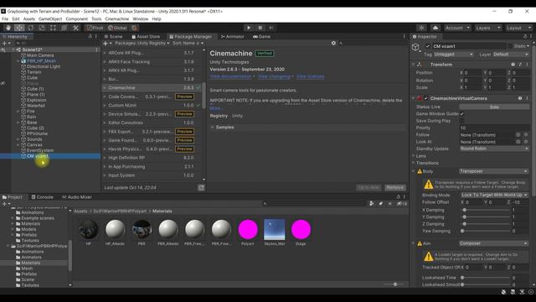The height and width of the screenshot is (302, 536).
Task: Open Transform component help icon
Action: (513, 65)
